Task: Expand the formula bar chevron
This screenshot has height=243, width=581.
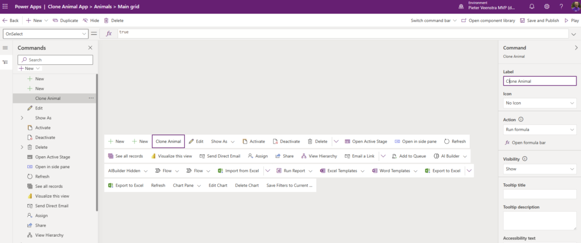Action: pos(575,33)
